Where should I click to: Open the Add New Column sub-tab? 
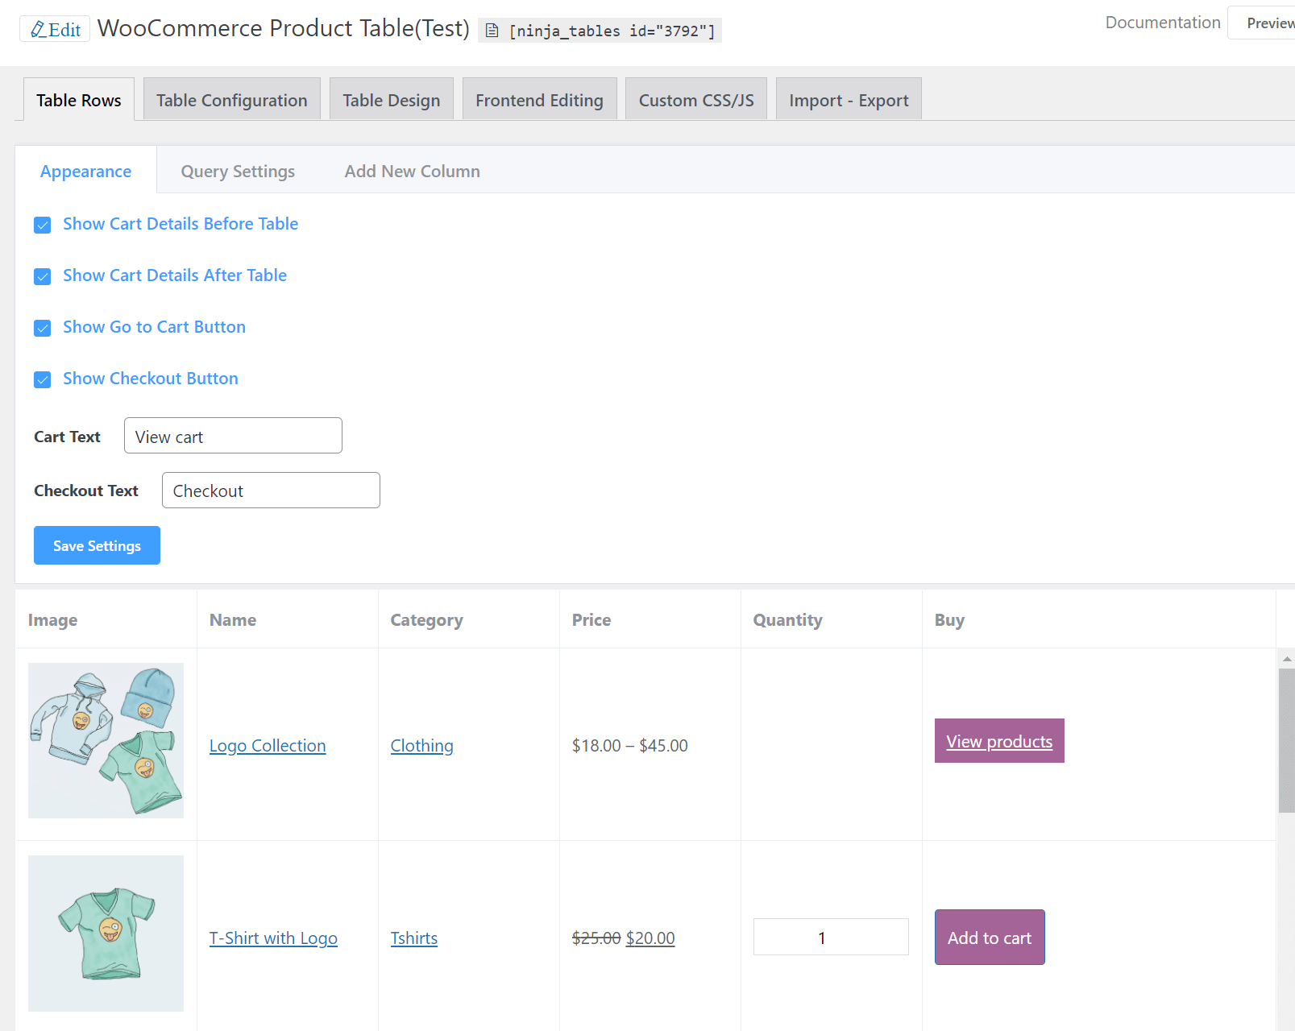coord(412,171)
